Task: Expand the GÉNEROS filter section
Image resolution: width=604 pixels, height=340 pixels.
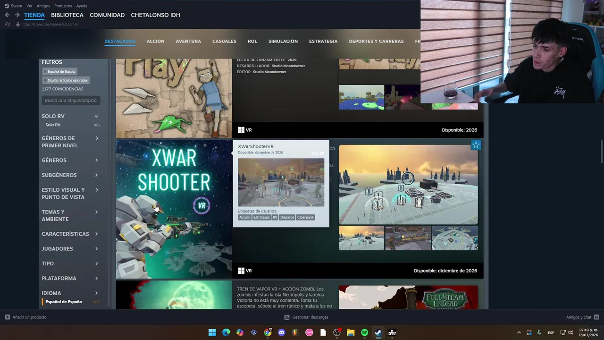Action: click(x=96, y=160)
